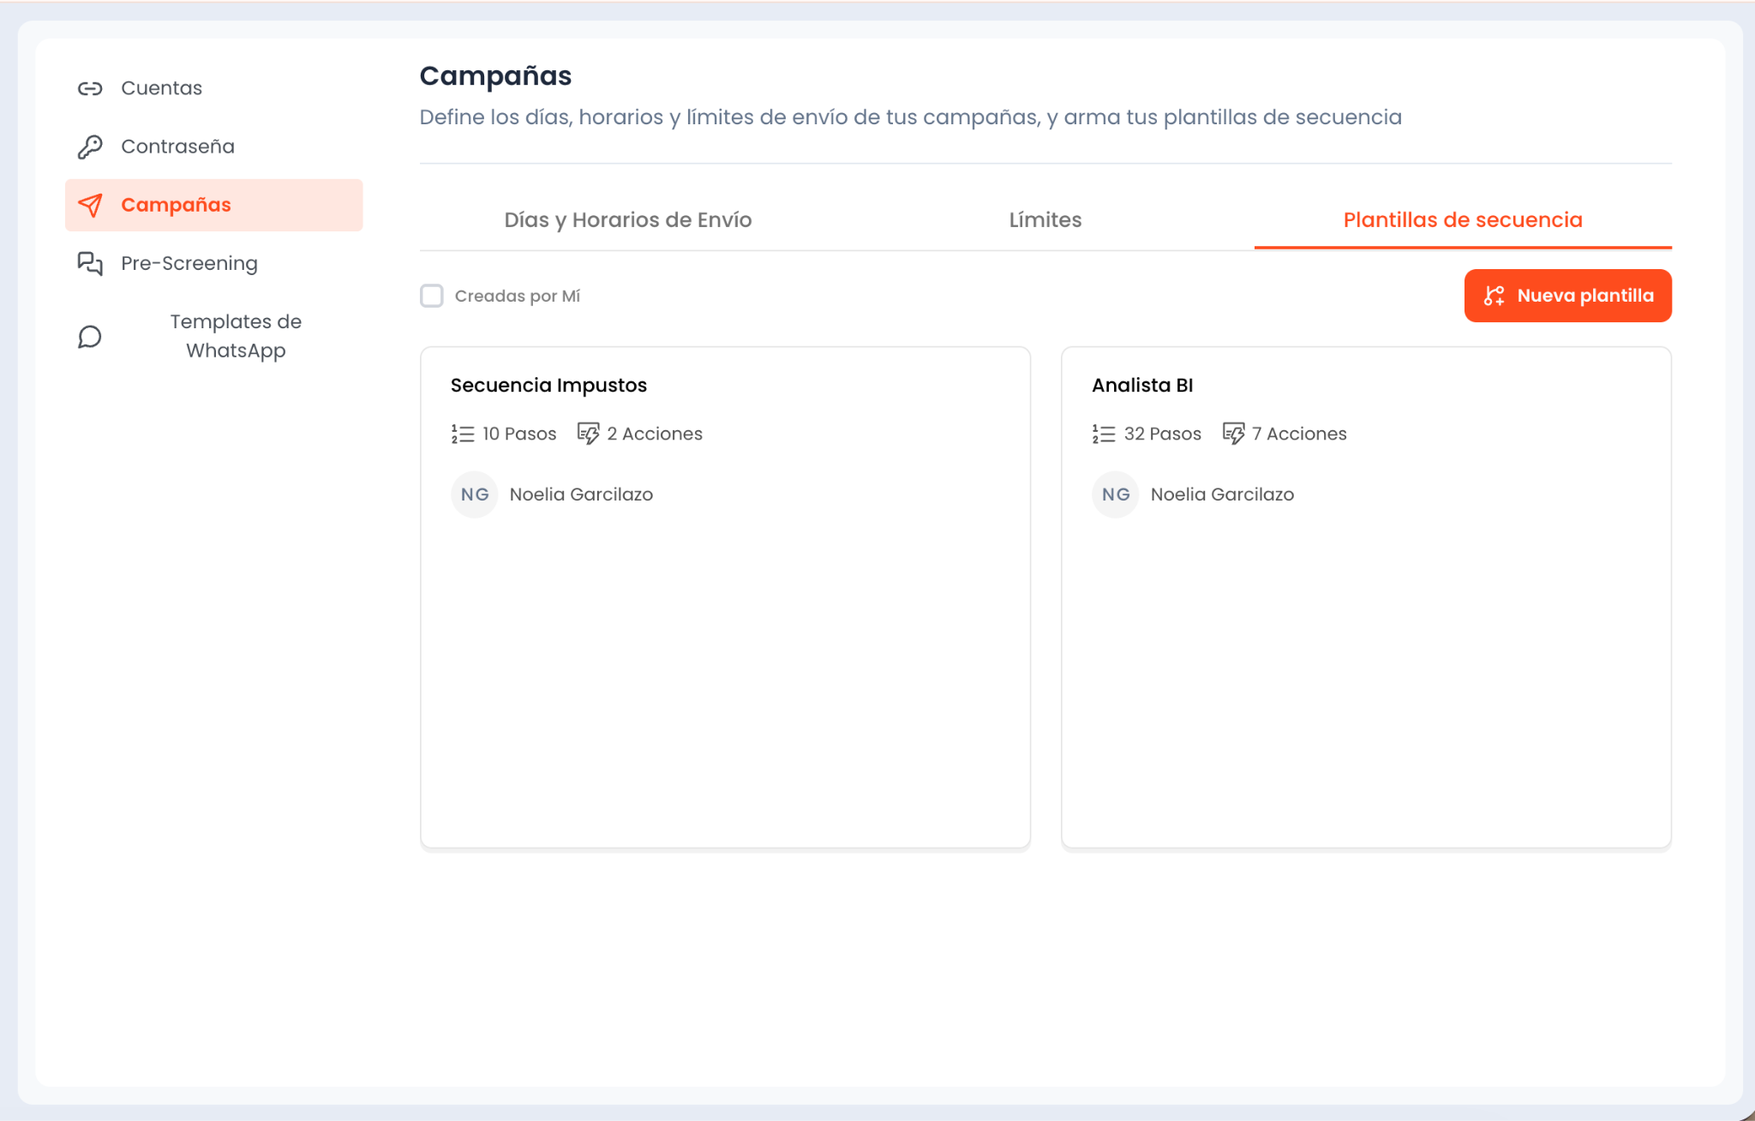The width and height of the screenshot is (1755, 1121).
Task: Open the Límites tab
Action: 1045,220
